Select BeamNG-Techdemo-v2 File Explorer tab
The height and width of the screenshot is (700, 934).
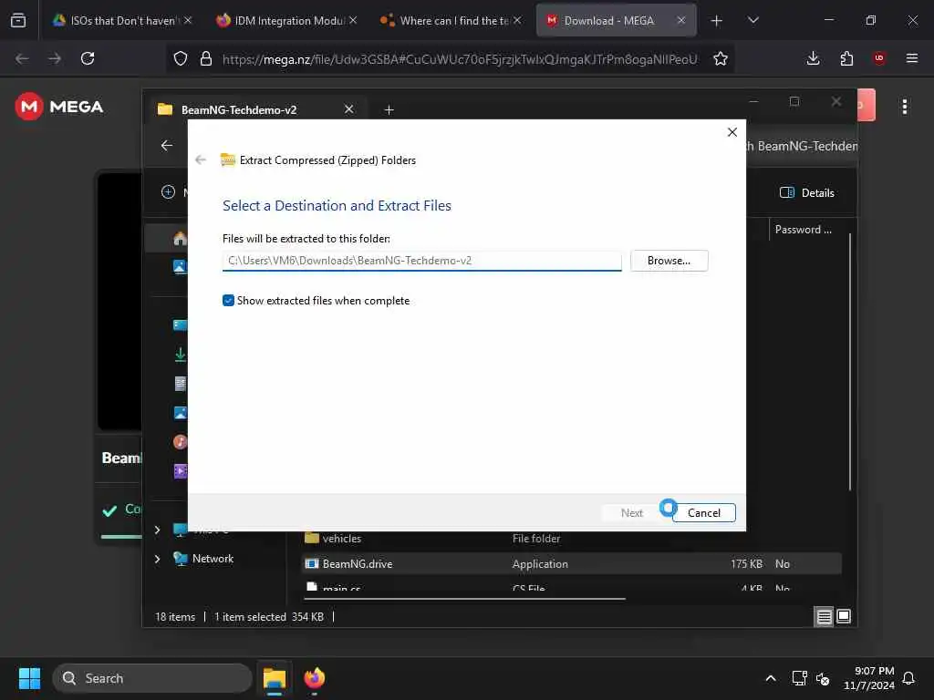point(256,109)
